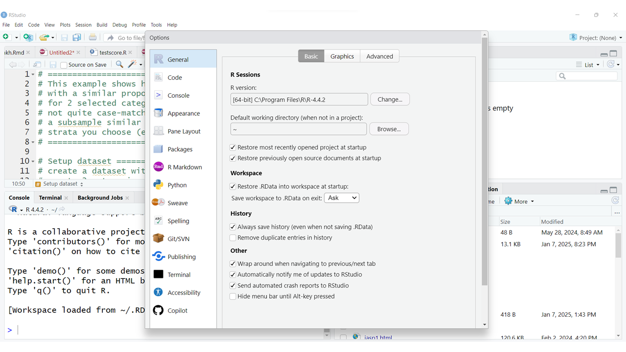Select the Python options icon
Viewport: 626px width, 352px height.
(x=158, y=185)
